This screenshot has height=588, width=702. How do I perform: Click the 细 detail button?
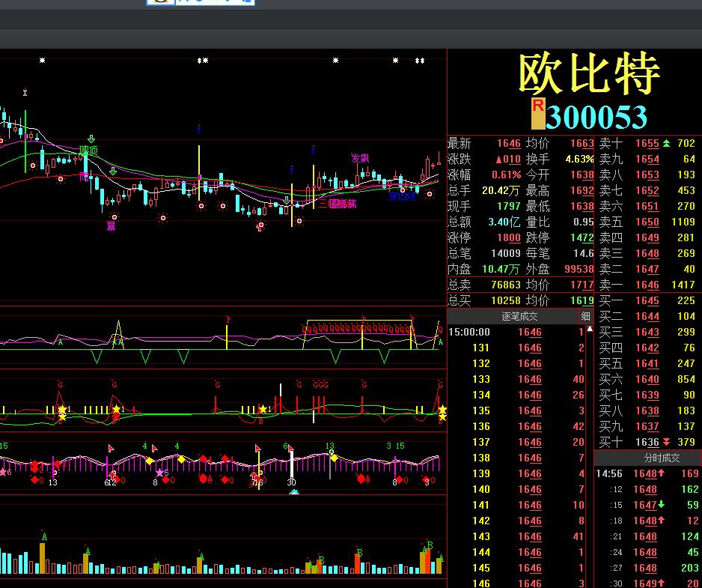click(585, 316)
